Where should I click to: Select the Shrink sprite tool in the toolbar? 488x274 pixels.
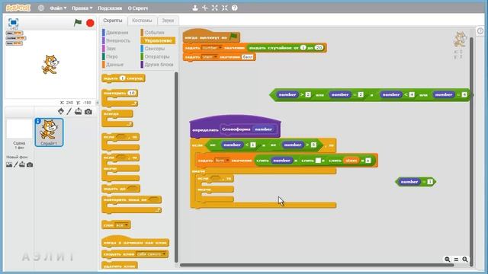(x=225, y=8)
